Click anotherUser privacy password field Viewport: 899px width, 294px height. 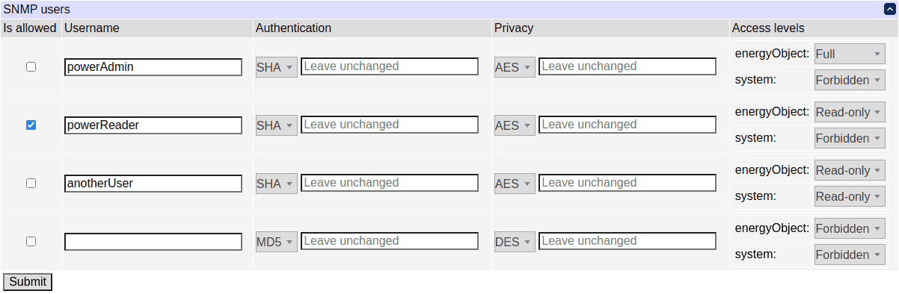click(x=628, y=183)
